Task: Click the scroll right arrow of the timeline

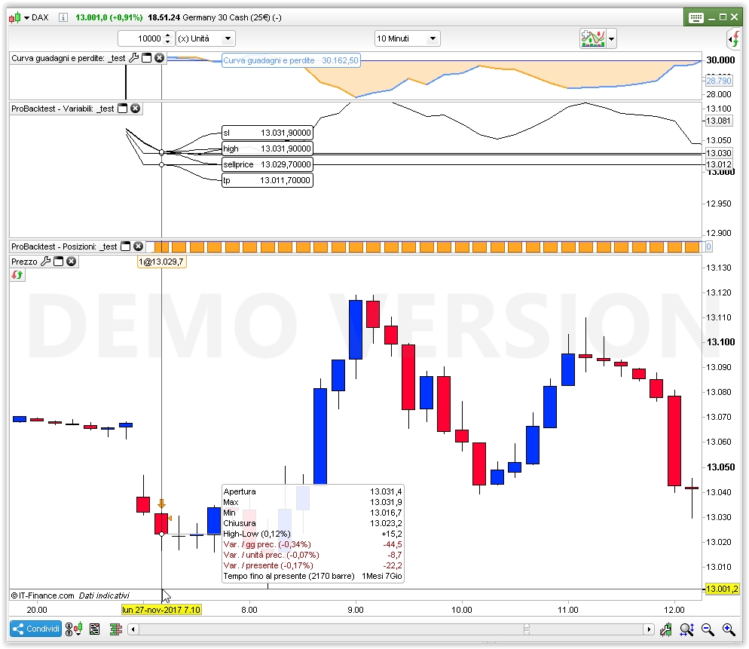Action: click(648, 629)
